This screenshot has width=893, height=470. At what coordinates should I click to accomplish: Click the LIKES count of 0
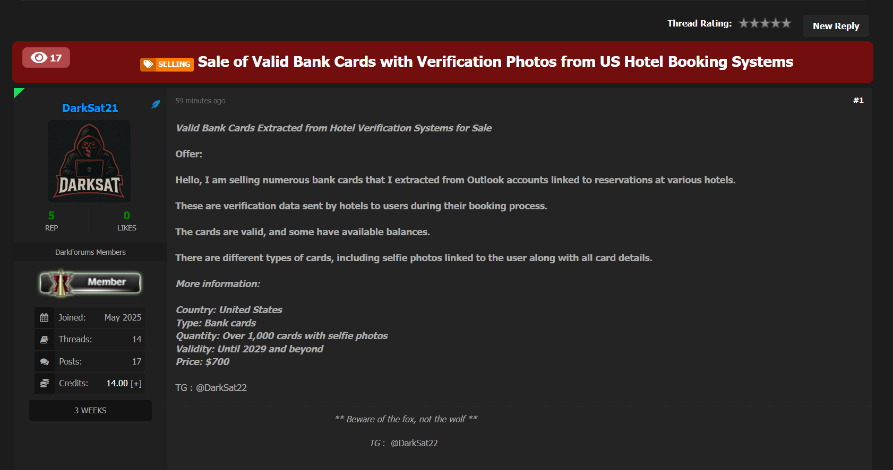127,216
